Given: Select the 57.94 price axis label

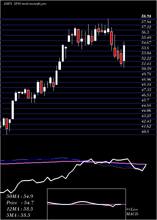Looking at the screenshot, I should point(146,22).
